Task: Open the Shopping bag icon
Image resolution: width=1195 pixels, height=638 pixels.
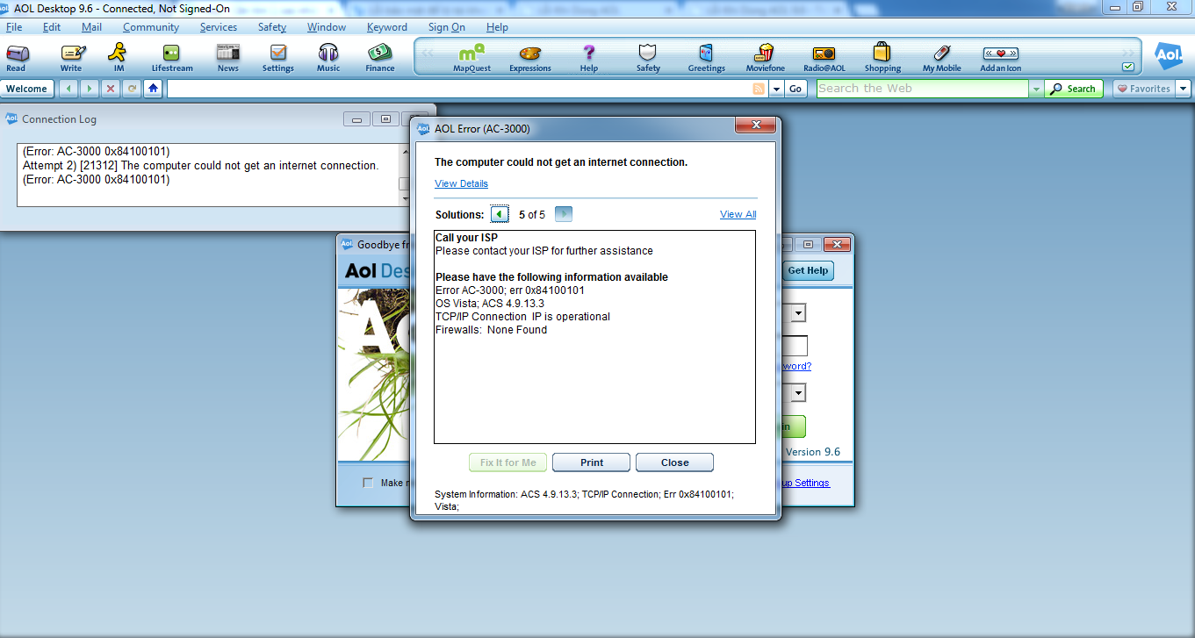Action: pos(882,58)
